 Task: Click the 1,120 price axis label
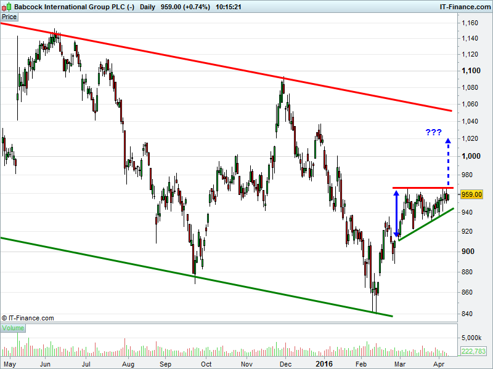click(x=470, y=54)
